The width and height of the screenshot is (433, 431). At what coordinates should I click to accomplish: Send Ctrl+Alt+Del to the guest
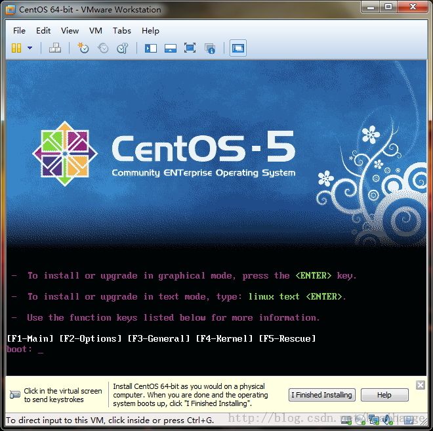[x=55, y=48]
